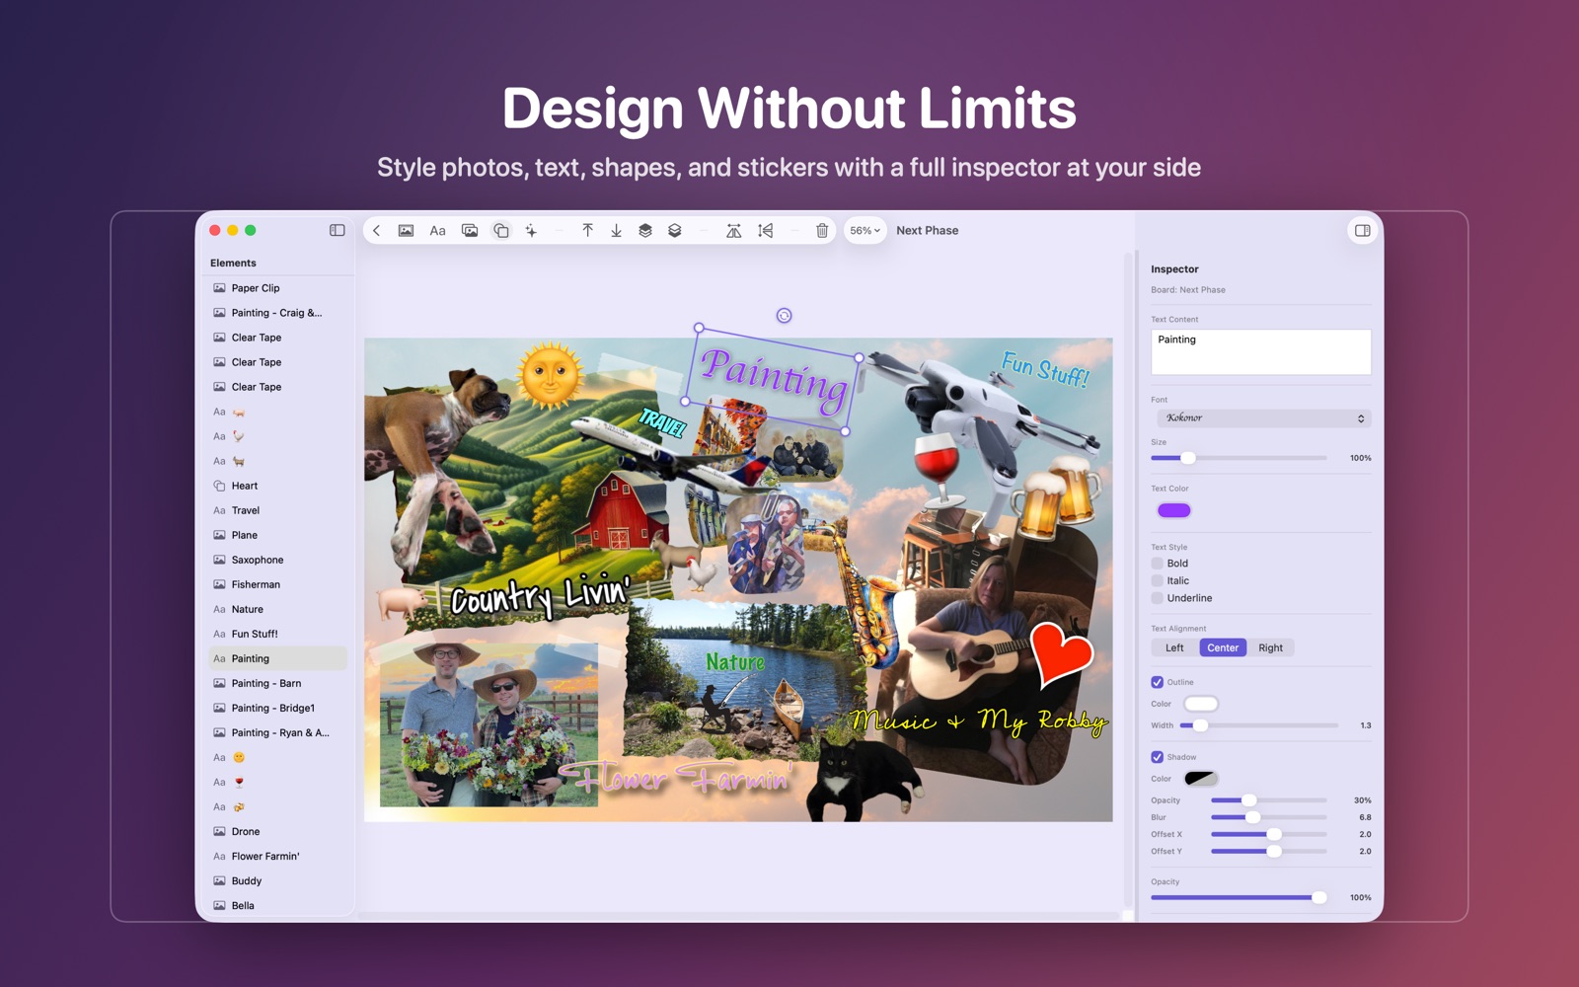Viewport: 1579px width, 987px height.
Task: Select Painting - Barn in Elements list
Action: click(x=278, y=683)
